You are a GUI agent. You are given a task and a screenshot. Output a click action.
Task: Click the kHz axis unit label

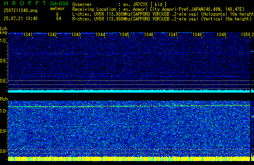click(4, 33)
